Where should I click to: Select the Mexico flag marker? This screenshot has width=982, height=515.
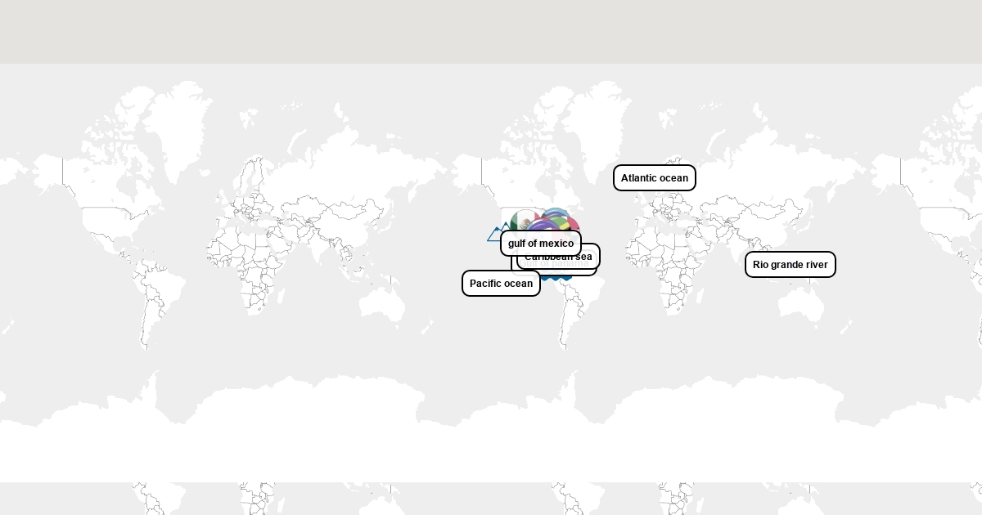520,221
